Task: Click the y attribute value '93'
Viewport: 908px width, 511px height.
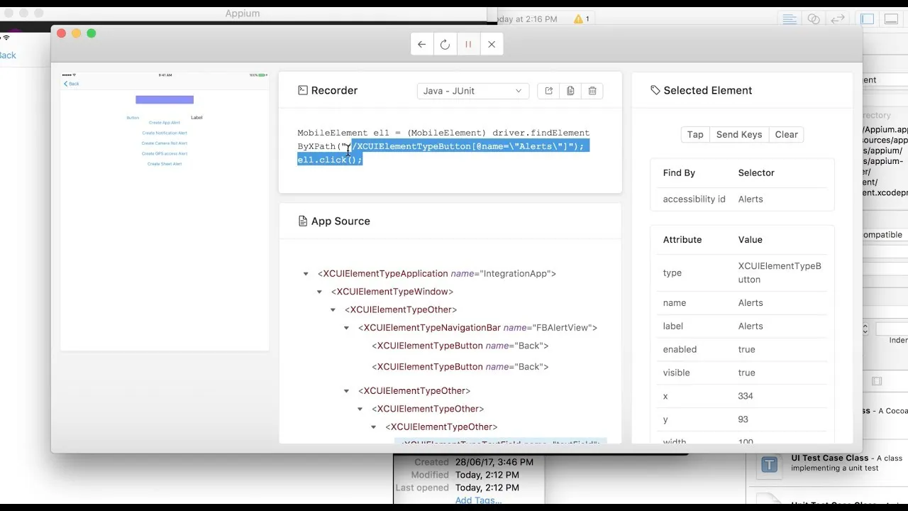Action: [x=743, y=419]
